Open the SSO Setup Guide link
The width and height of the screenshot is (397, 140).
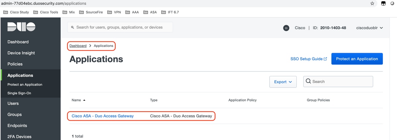[309, 59]
